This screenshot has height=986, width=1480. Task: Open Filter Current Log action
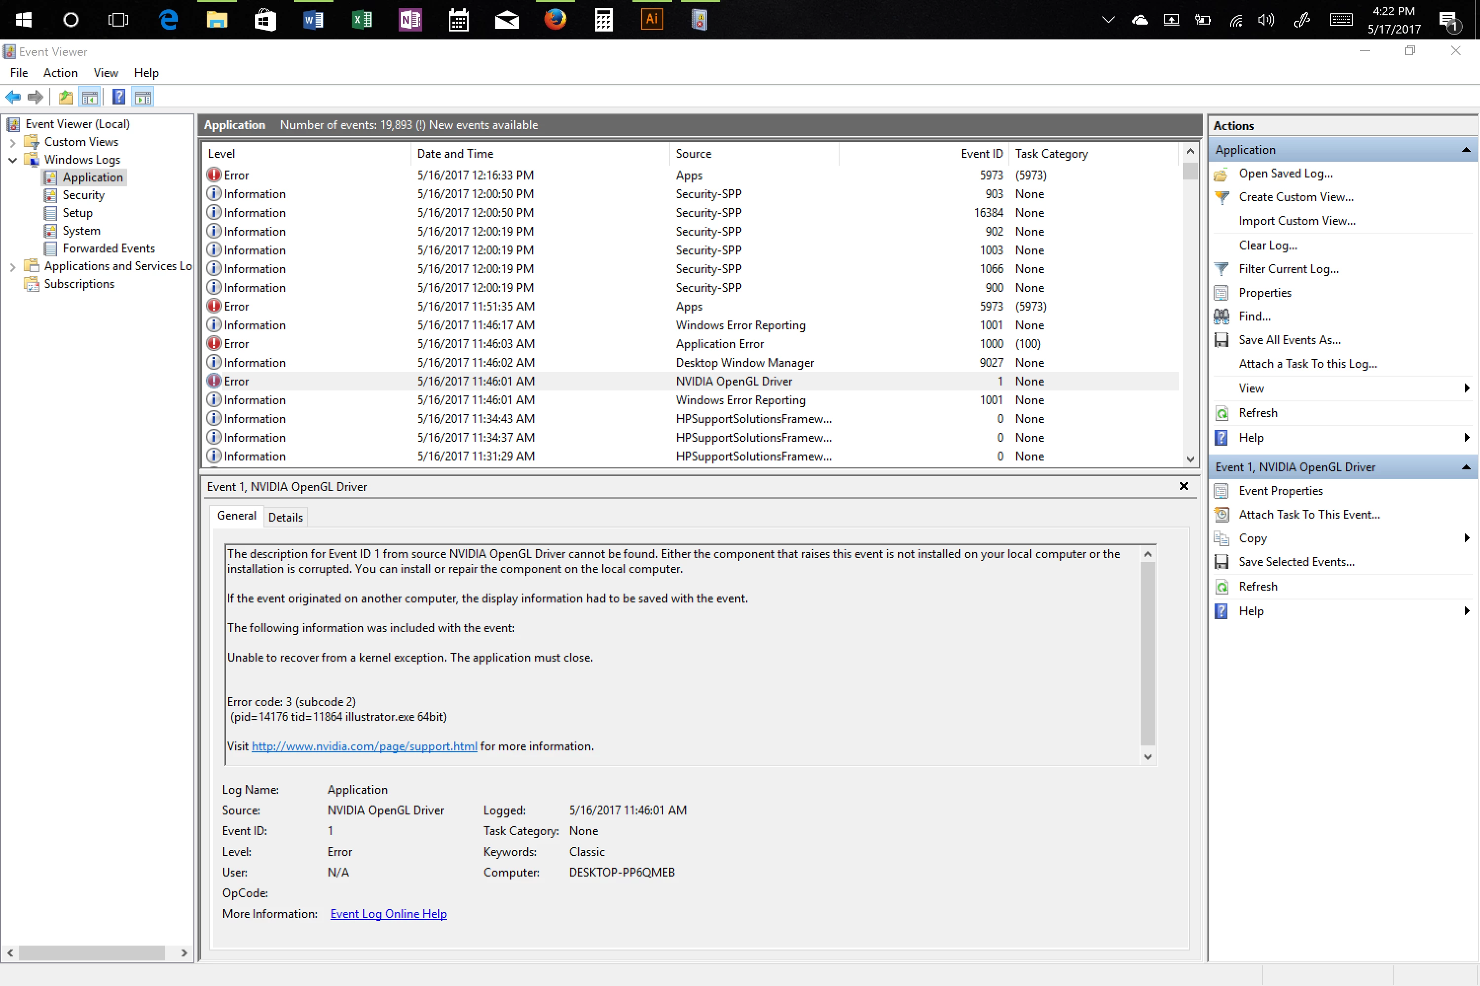pyautogui.click(x=1288, y=269)
